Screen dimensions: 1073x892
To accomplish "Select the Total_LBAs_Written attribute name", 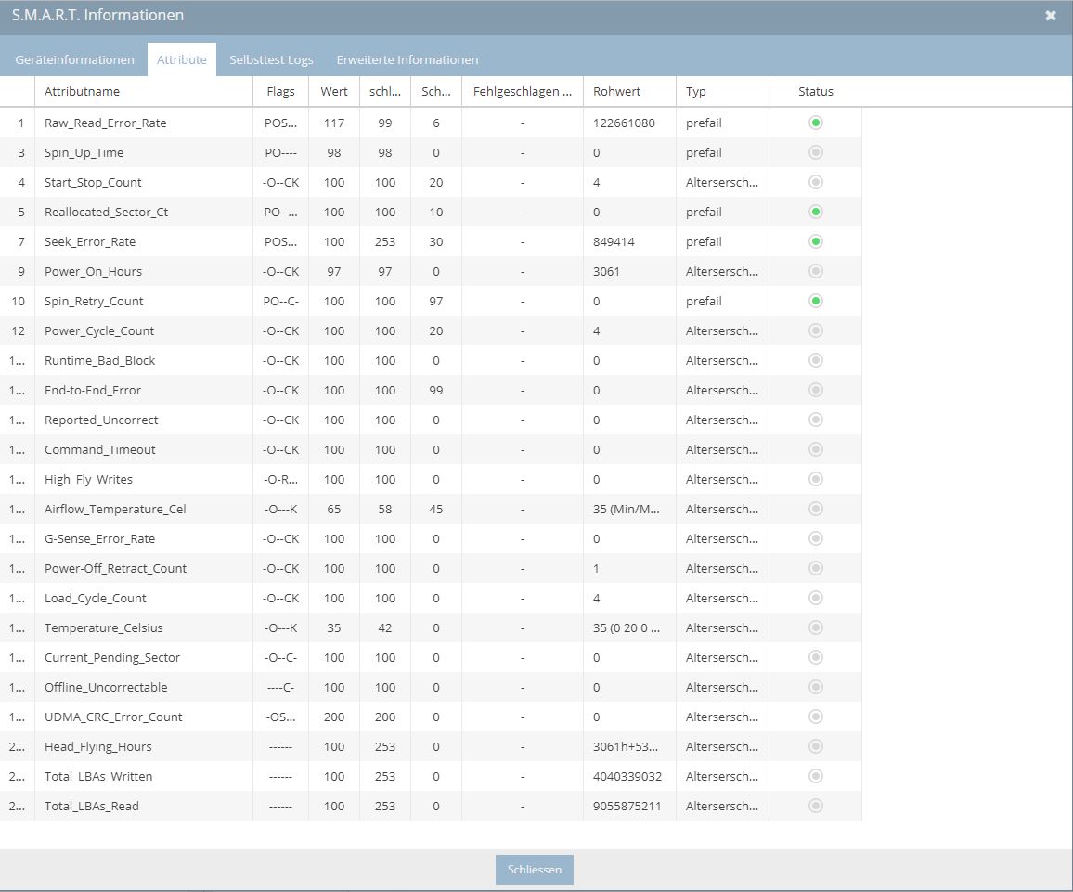I will click(x=98, y=776).
